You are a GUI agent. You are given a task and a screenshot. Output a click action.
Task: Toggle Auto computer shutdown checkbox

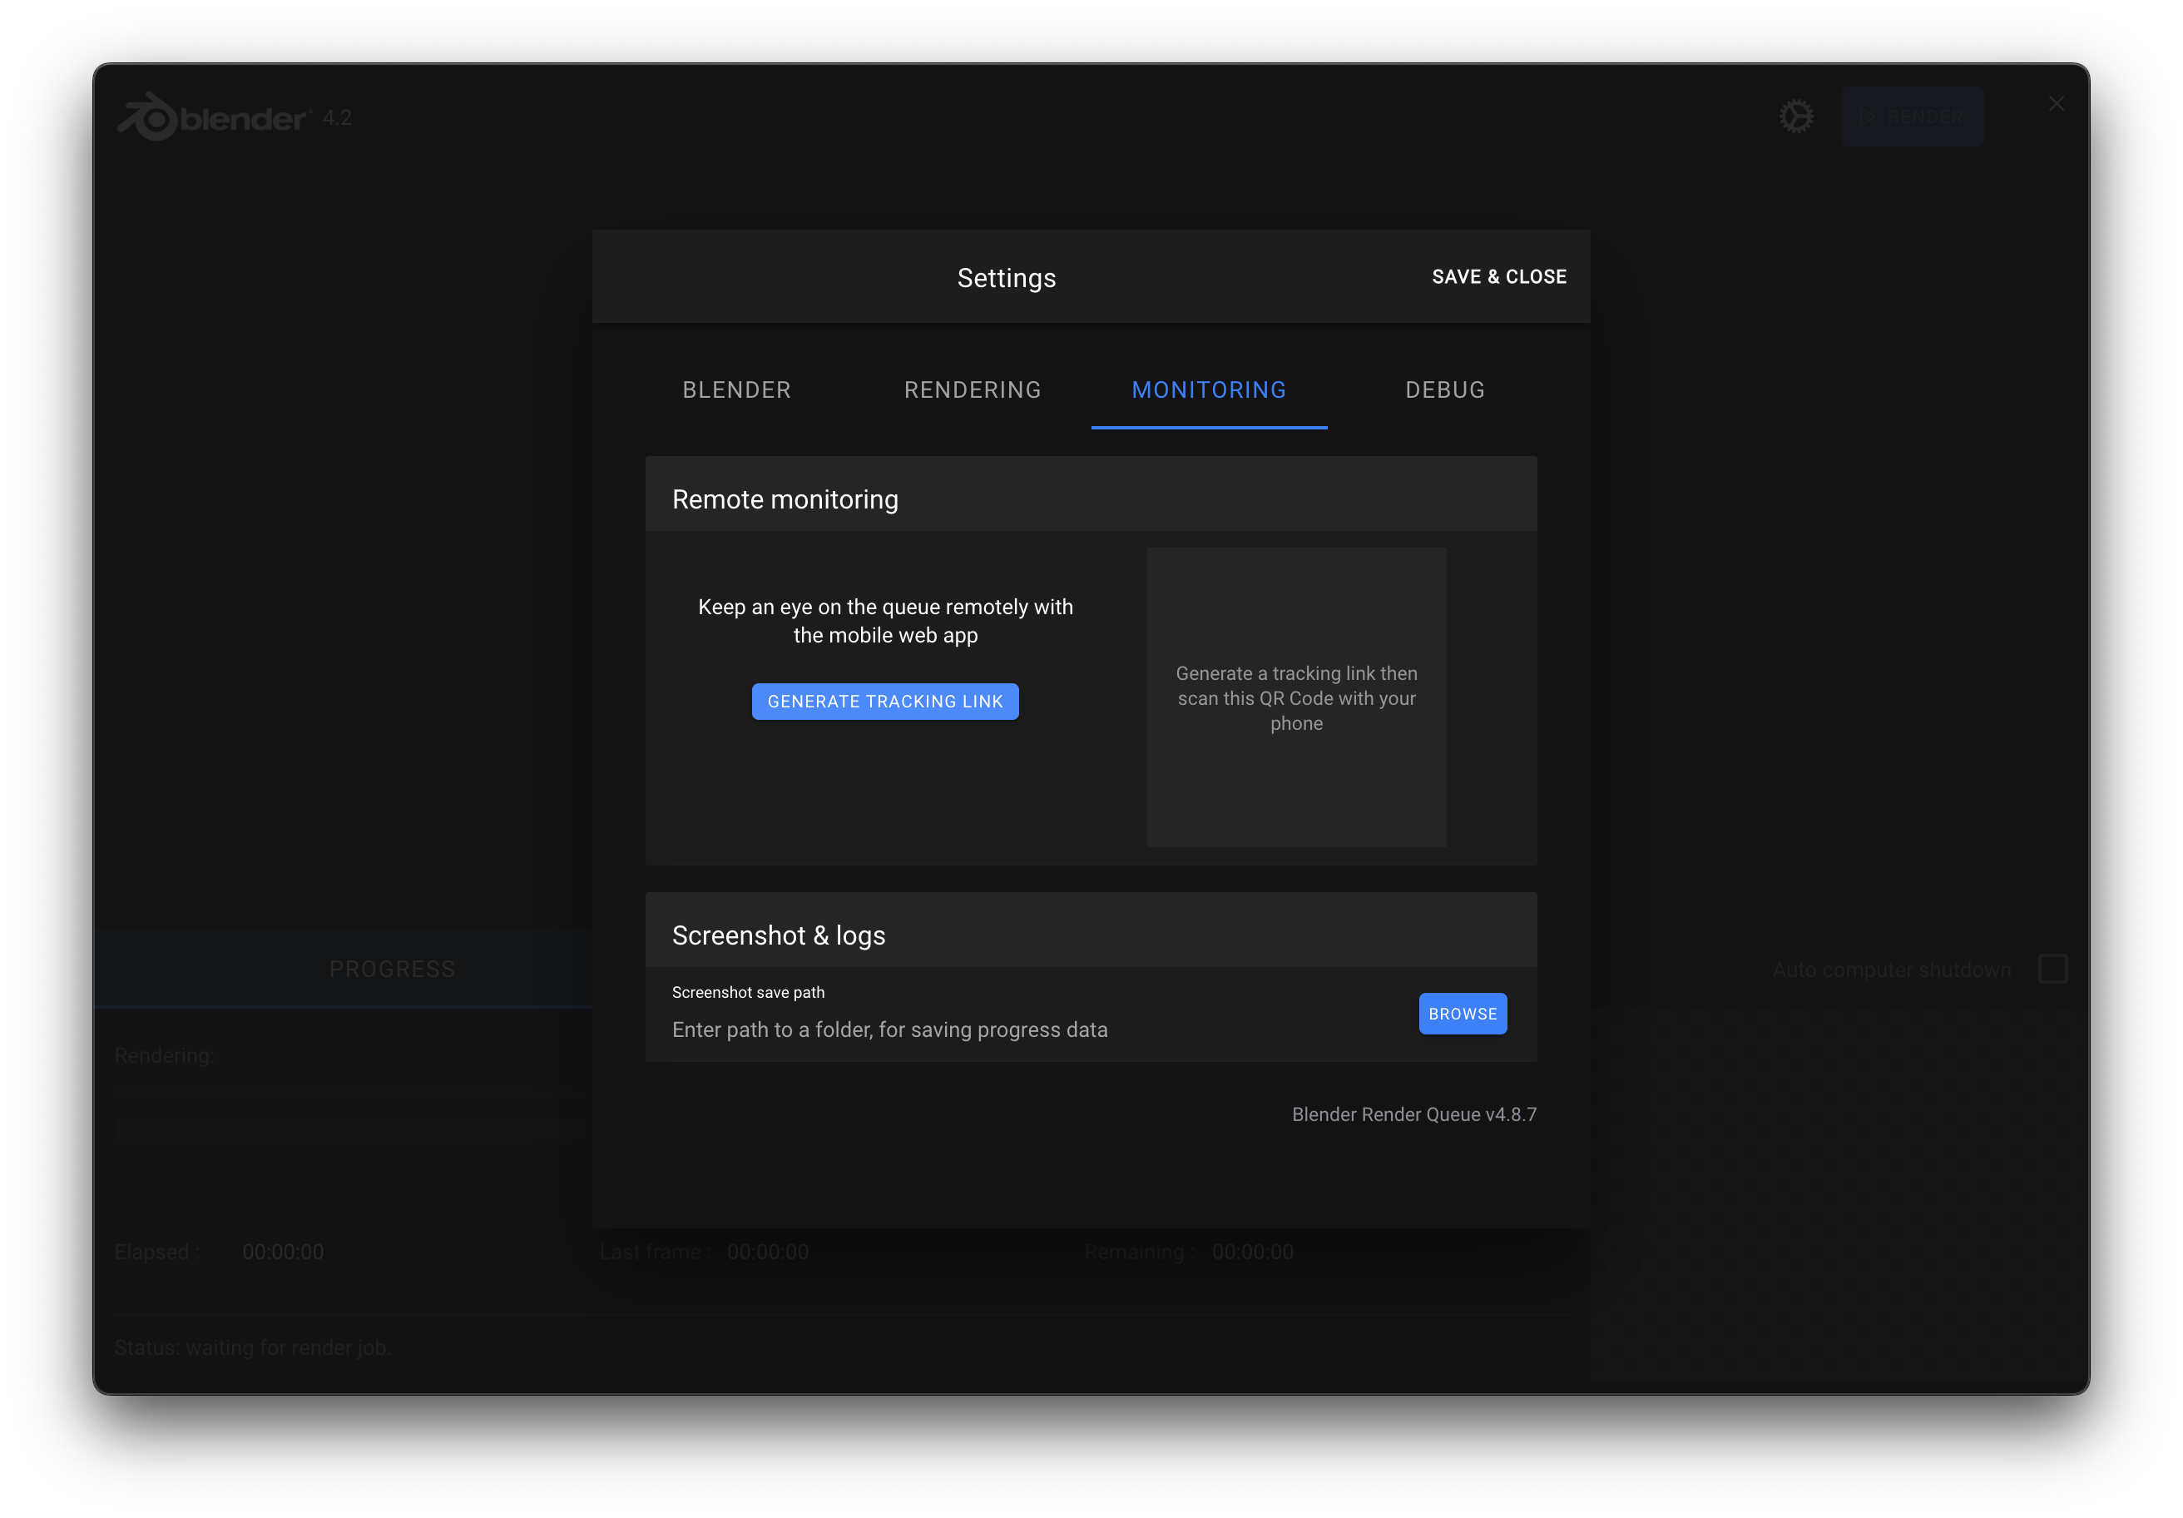(x=2052, y=970)
